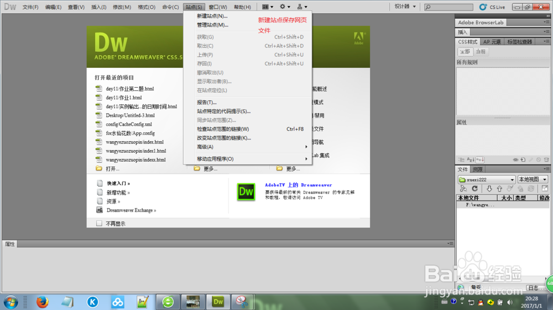Click the CS Live icon
Screen dimensions: 553x310
(x=483, y=7)
